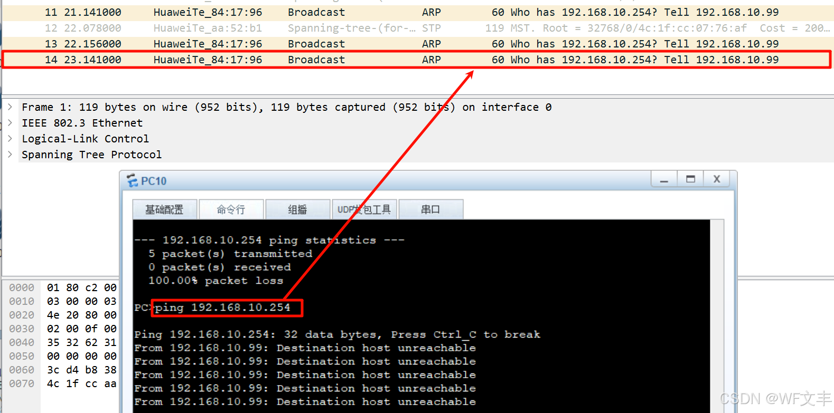Click the STP protocol cell
The height and width of the screenshot is (413, 834).
click(x=431, y=28)
